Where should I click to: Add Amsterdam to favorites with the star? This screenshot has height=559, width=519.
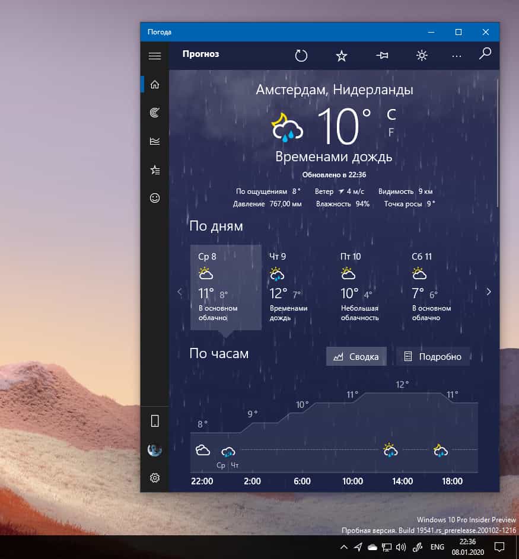click(x=342, y=56)
